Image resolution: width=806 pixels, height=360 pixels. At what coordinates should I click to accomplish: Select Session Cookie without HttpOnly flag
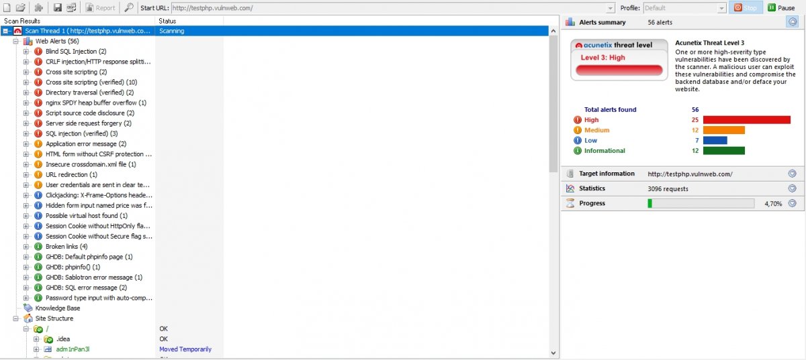[x=99, y=226]
